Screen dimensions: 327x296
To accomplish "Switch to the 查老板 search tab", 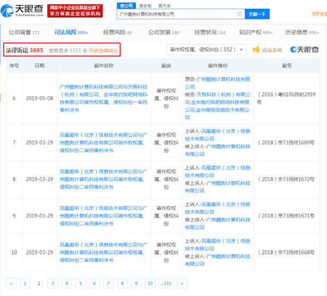I will coord(146,6).
